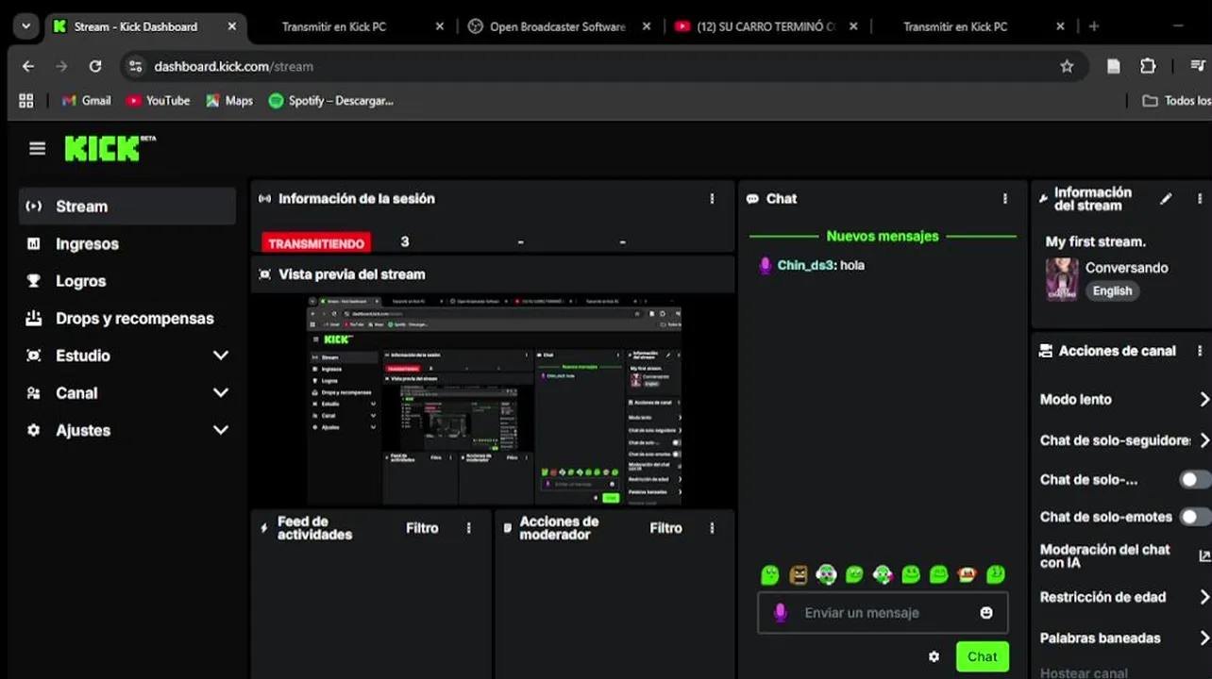The image size is (1212, 679).
Task: Open Modo lento settings
Action: [1121, 400]
